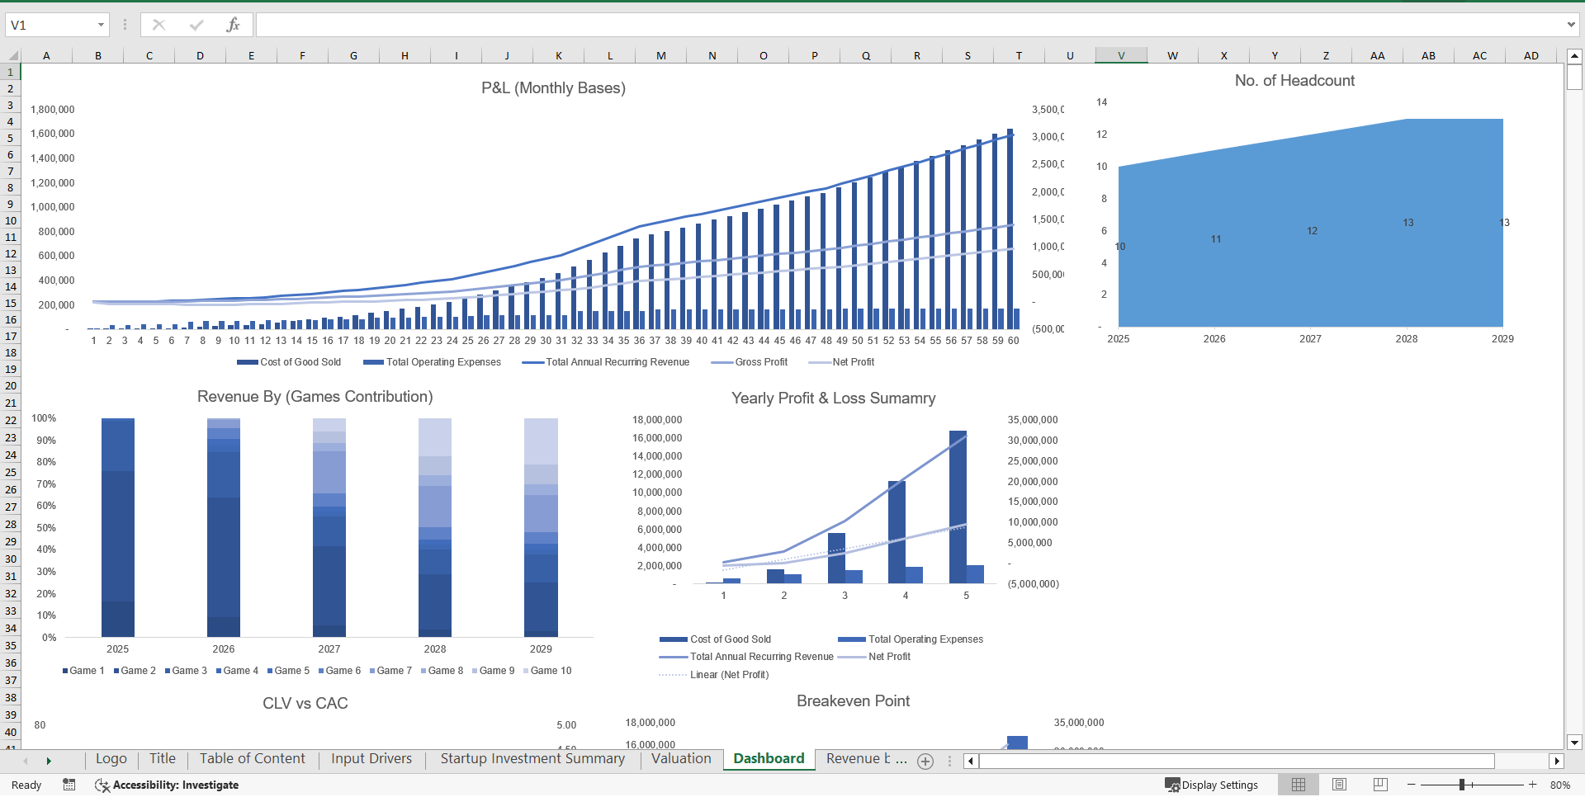Show next sheet tabs with right arrow
The image size is (1585, 797).
49,761
